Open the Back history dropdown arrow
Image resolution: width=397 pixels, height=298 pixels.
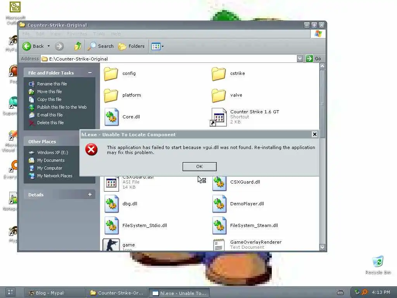[48, 46]
